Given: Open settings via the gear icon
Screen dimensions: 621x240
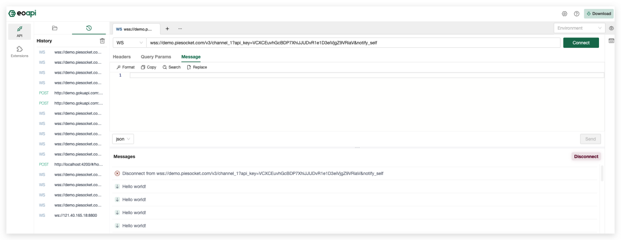Looking at the screenshot, I should click(565, 14).
